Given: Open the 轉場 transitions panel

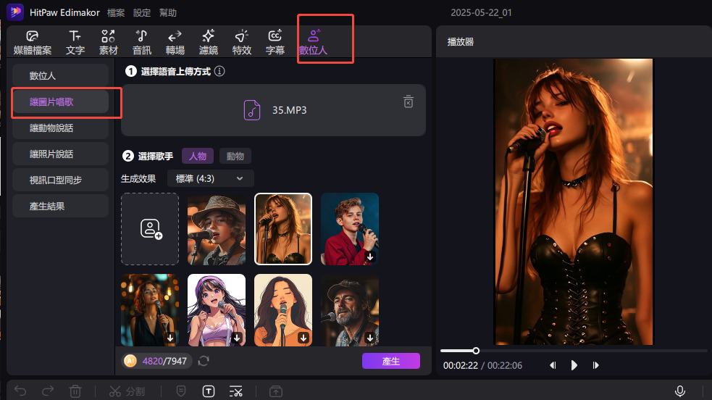Looking at the screenshot, I should click(175, 42).
